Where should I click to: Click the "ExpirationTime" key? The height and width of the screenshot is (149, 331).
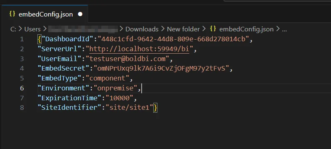(69, 98)
